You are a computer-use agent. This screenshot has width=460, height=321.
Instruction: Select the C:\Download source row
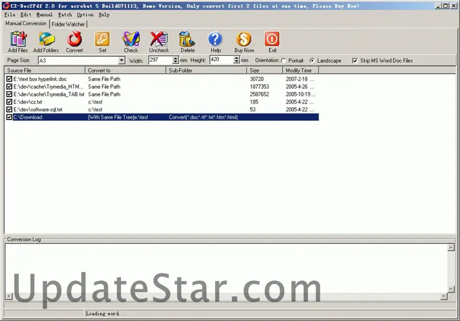(x=162, y=117)
